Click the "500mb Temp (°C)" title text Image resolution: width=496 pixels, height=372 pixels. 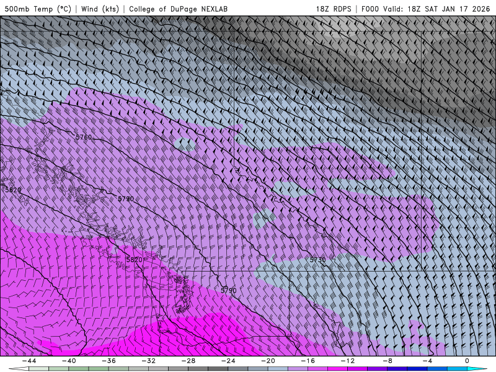(38, 9)
